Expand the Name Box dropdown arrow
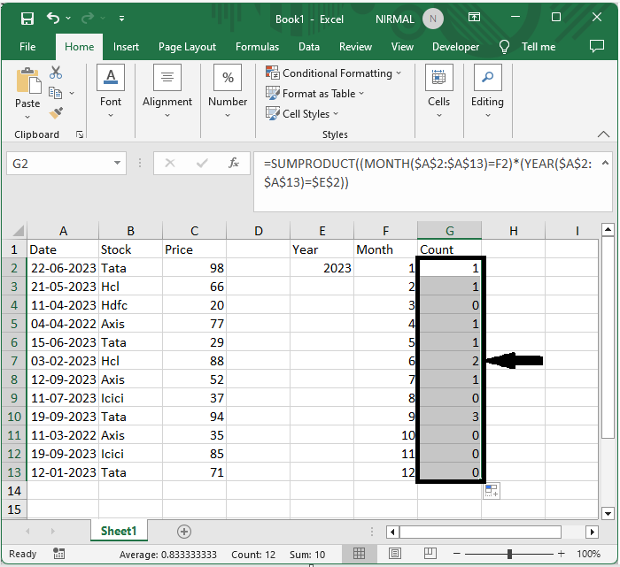The height and width of the screenshot is (567, 620). [118, 164]
